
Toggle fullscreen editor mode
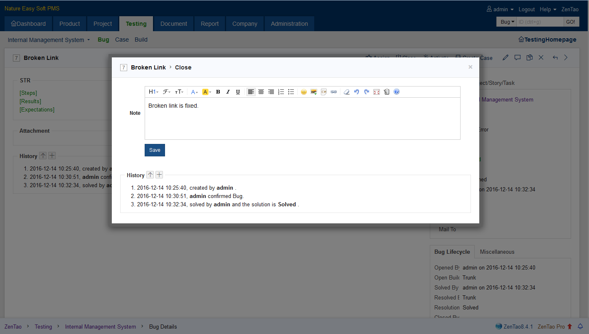pyautogui.click(x=377, y=92)
